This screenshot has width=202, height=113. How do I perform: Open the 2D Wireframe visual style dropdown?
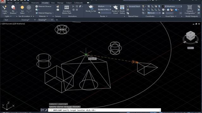[172, 6]
